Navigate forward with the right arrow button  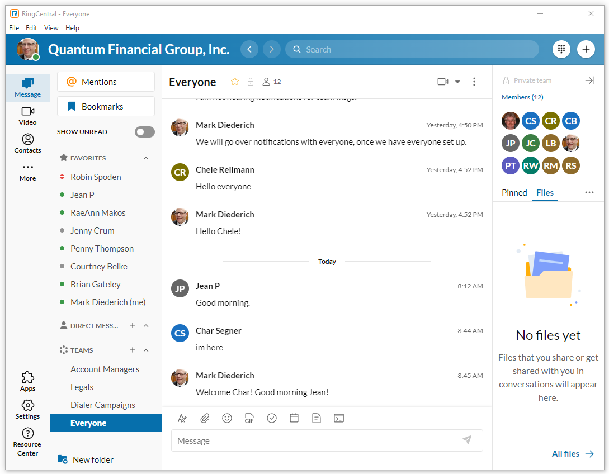[x=271, y=49]
